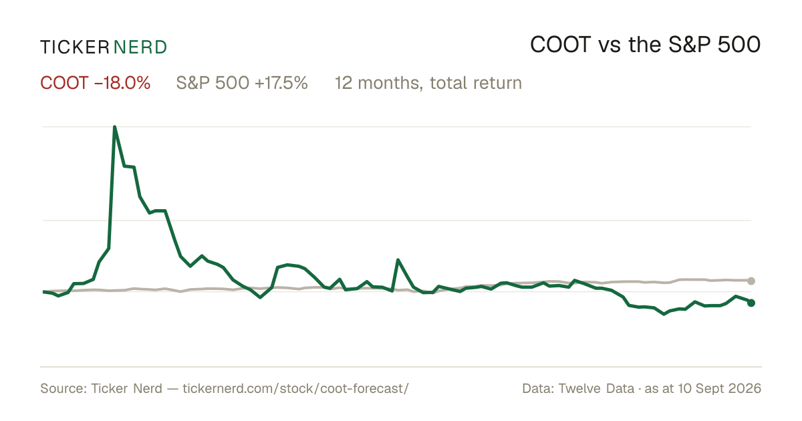Click the TICKER NERD logo

point(104,47)
